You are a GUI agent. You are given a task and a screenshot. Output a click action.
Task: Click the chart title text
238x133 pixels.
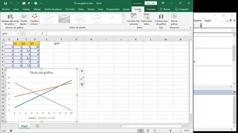coord(41,73)
